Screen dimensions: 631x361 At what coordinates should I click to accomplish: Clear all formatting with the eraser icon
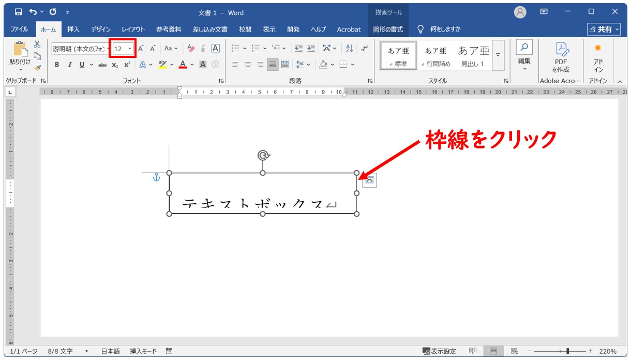tap(191, 49)
